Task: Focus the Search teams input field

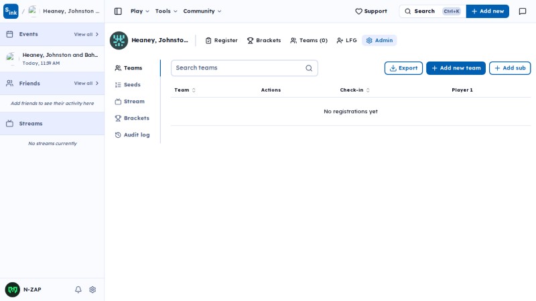Action: (x=244, y=68)
